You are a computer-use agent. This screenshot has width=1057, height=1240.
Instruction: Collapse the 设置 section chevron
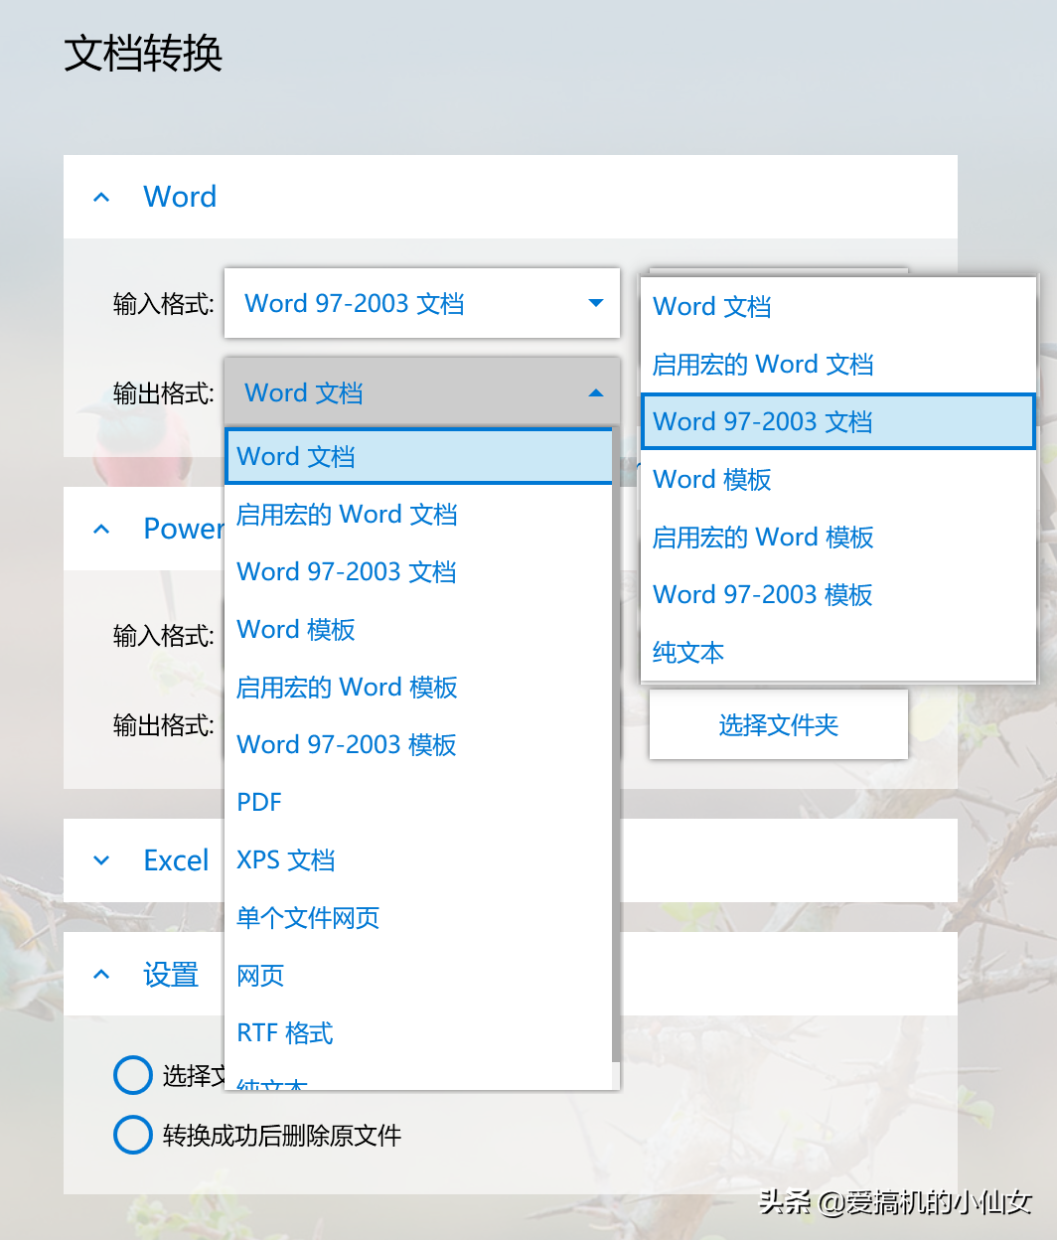101,975
